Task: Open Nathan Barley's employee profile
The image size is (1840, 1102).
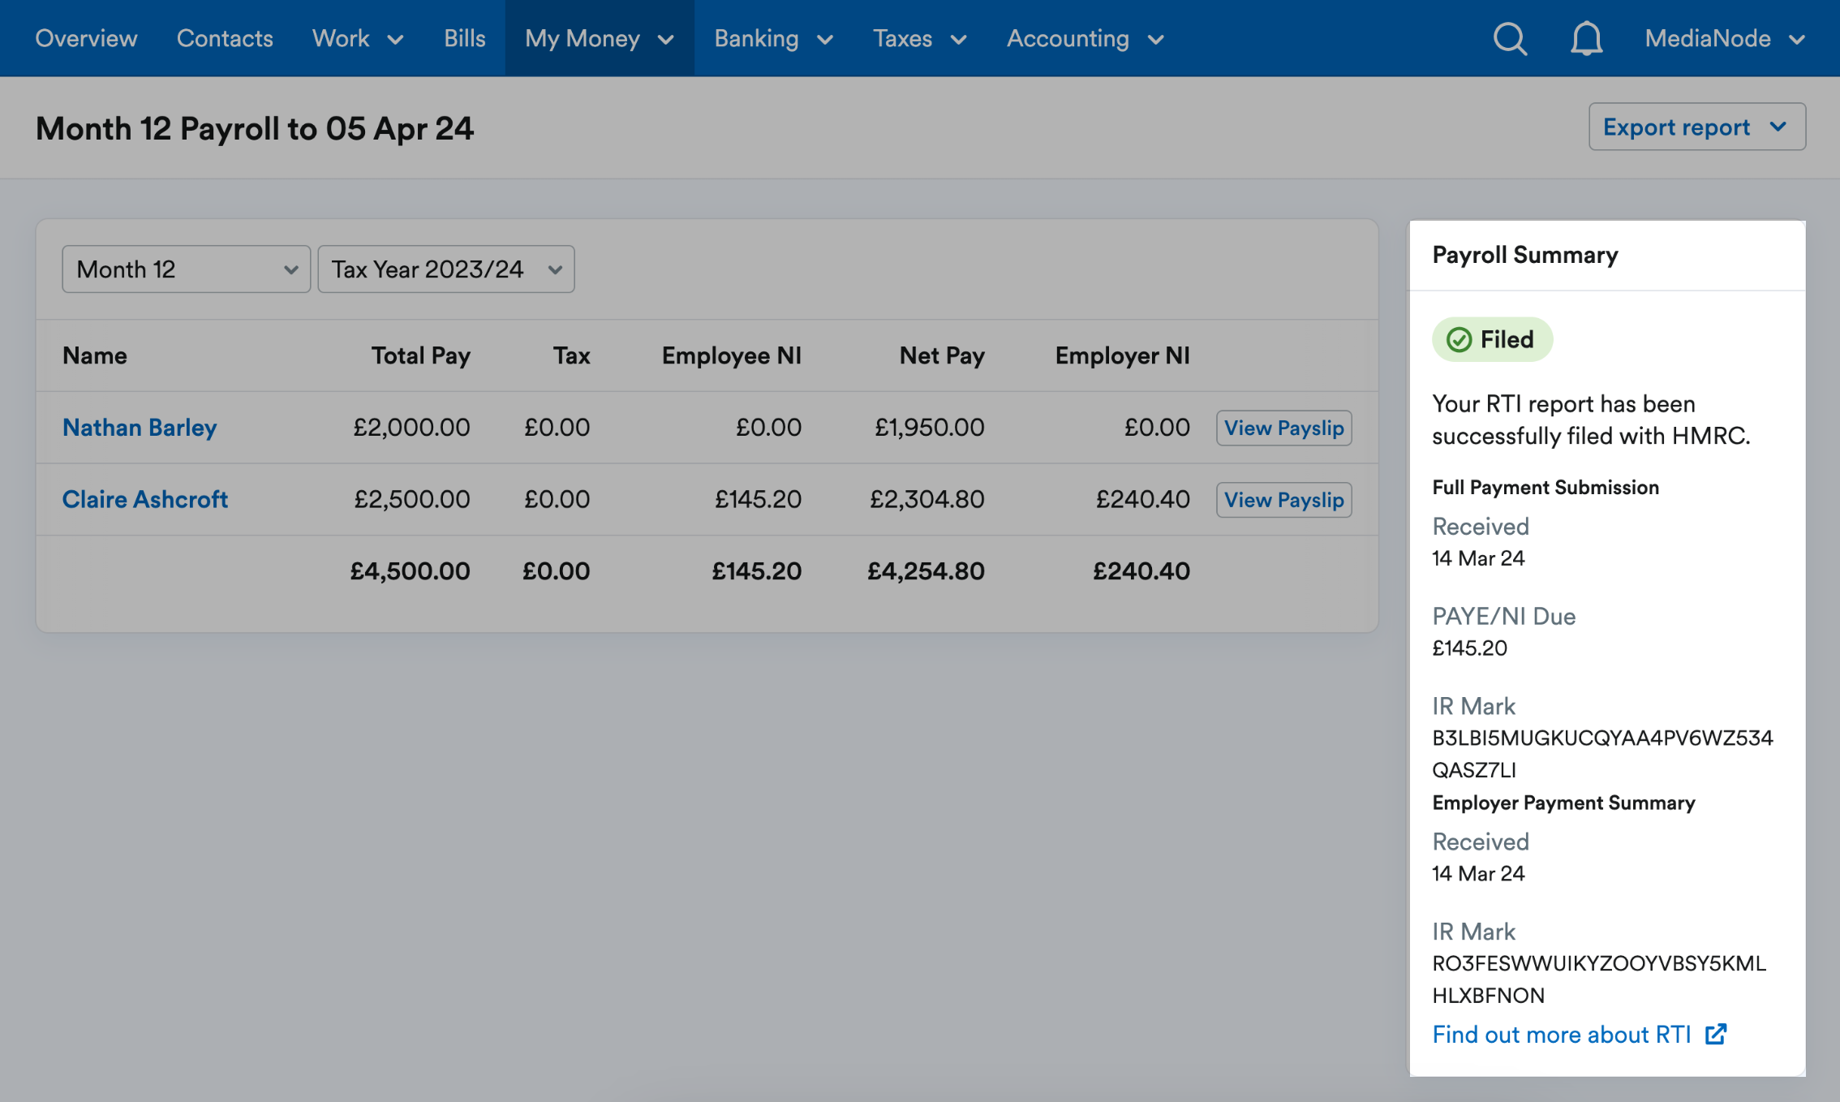Action: [x=140, y=428]
